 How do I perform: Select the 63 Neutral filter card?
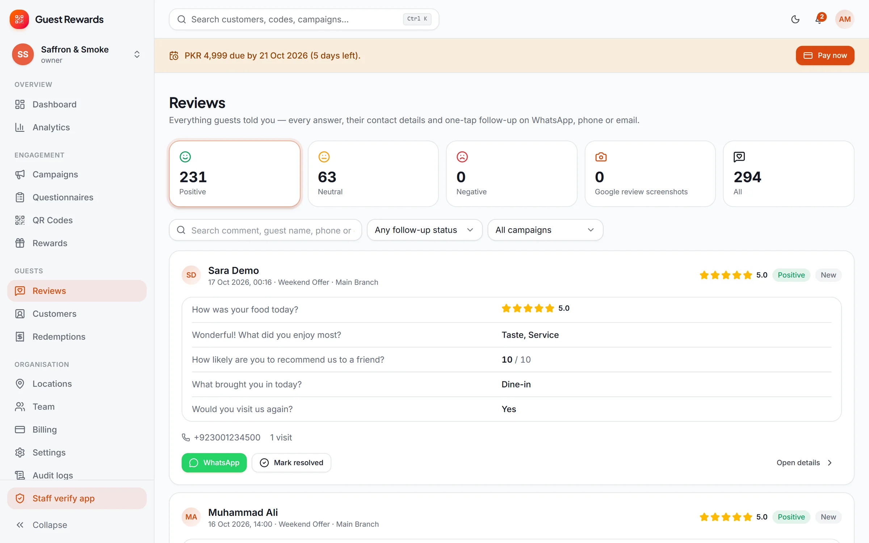[373, 174]
